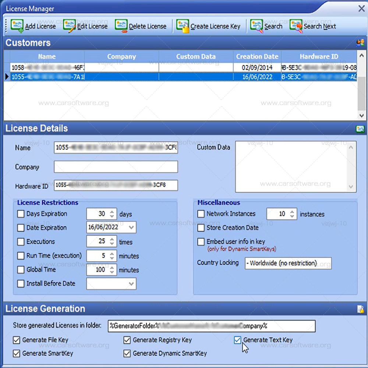Decrease the Days Expiration value

pyautogui.click(x=112, y=216)
